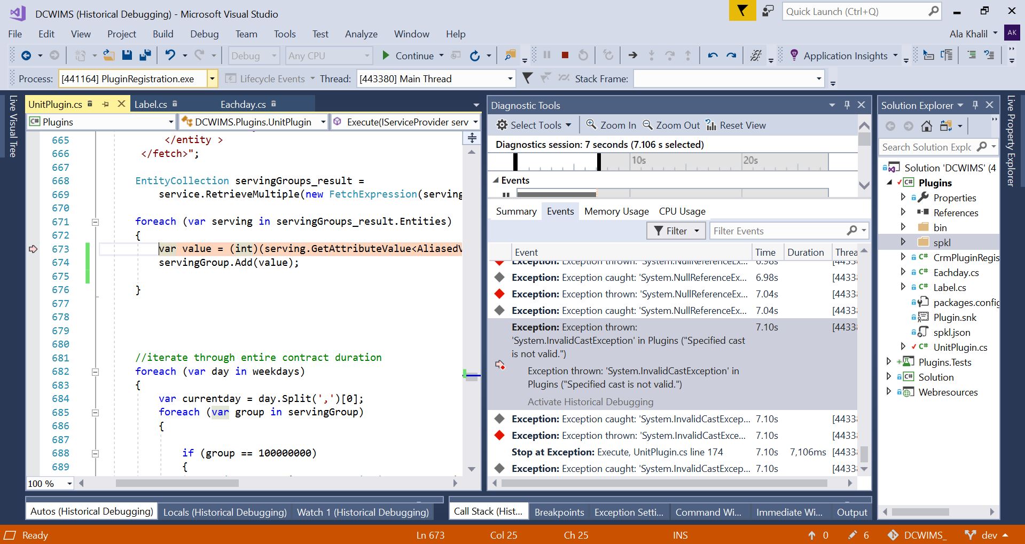The width and height of the screenshot is (1025, 544).
Task: Click the green Continue play icon
Action: coord(386,56)
